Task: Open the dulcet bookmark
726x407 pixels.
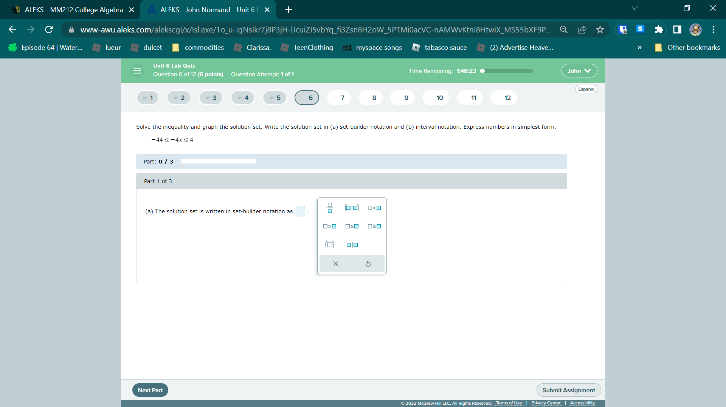Action: tap(146, 48)
